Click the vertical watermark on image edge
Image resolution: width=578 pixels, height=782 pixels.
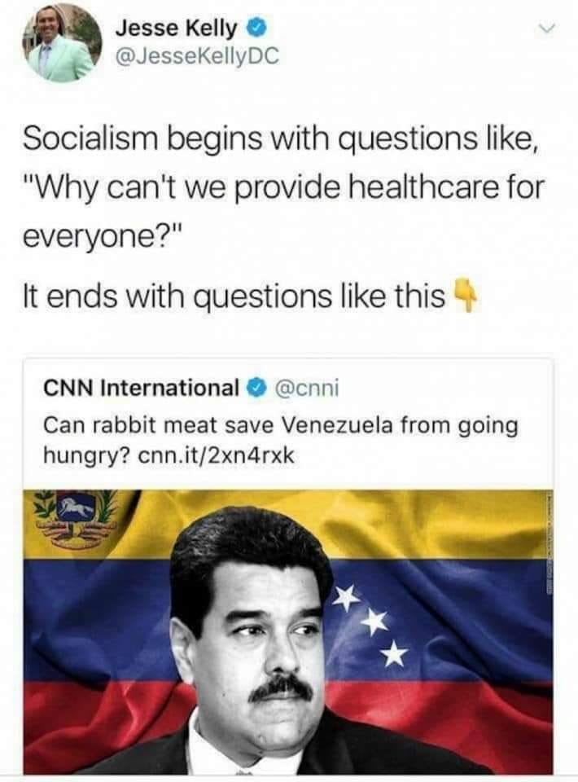point(550,543)
